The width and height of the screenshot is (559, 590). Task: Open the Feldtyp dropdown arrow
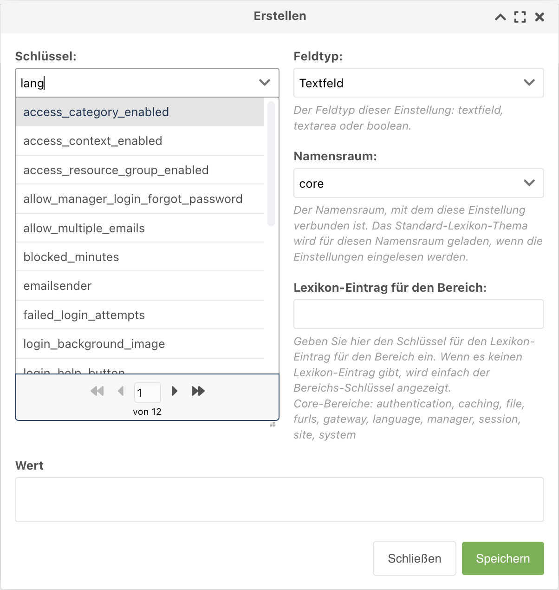(x=529, y=83)
